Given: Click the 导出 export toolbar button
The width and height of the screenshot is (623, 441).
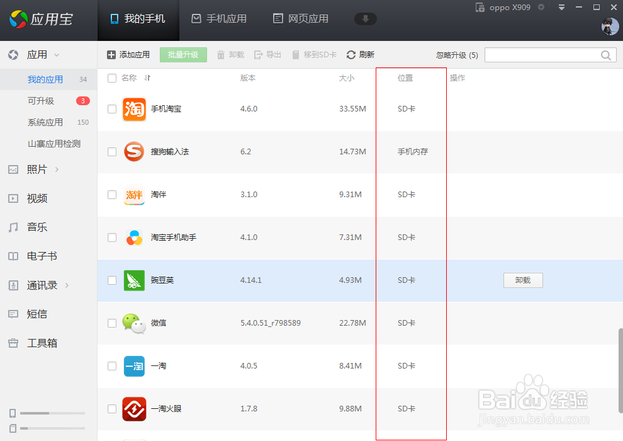Looking at the screenshot, I should click(x=268, y=55).
